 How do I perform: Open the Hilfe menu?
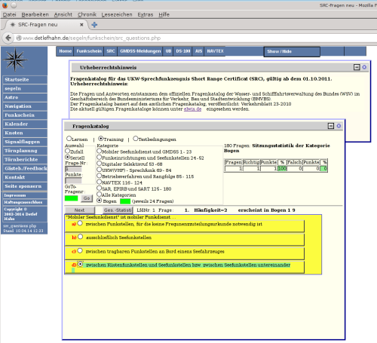tap(164, 14)
